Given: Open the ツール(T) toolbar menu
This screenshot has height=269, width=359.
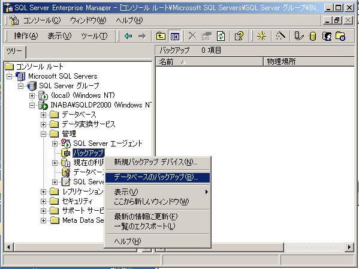Looking at the screenshot, I should tap(94, 36).
